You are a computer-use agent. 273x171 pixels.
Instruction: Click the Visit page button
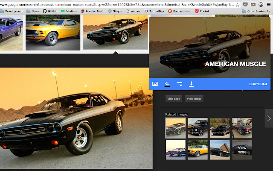tap(174, 99)
